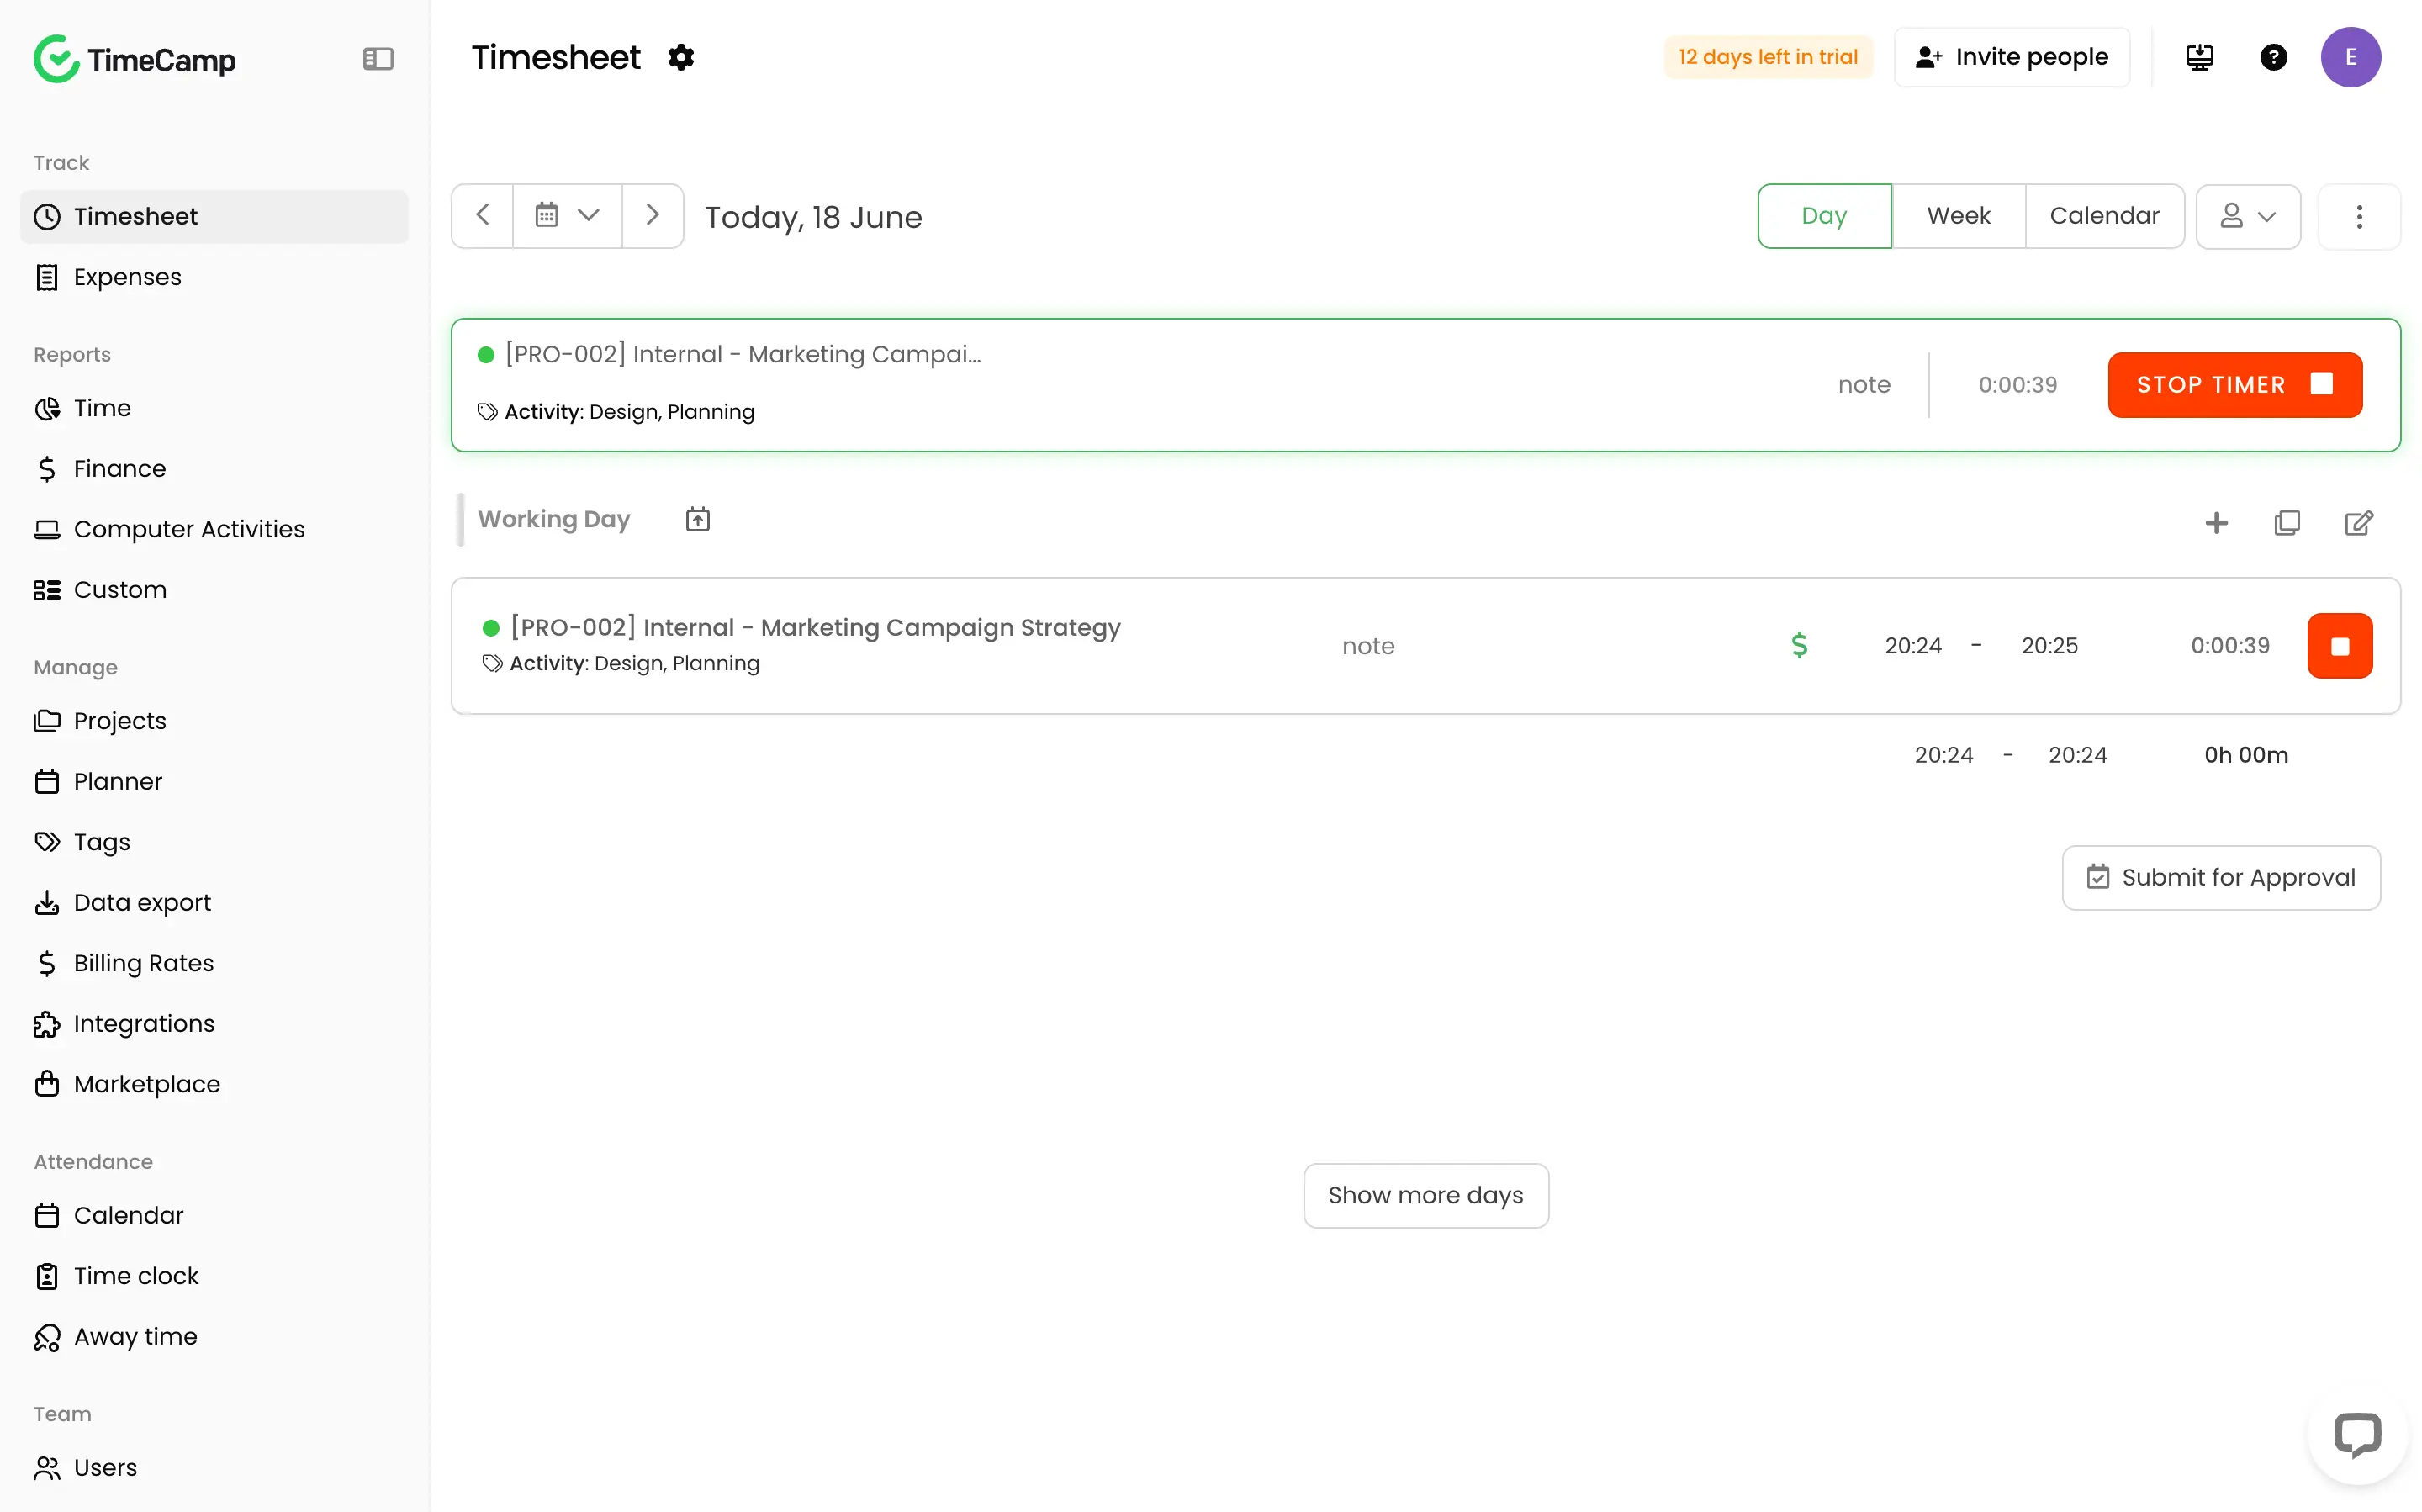
Task: Click the project name in the time entry row
Action: coord(815,627)
